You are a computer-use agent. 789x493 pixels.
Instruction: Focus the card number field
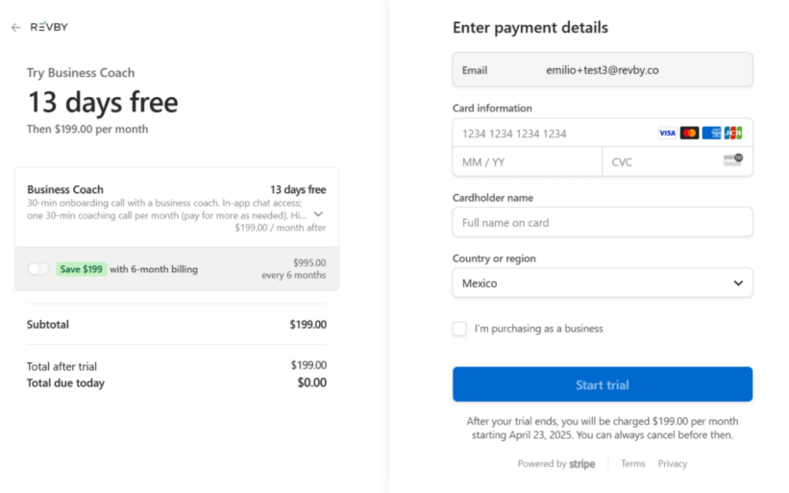coord(554,134)
